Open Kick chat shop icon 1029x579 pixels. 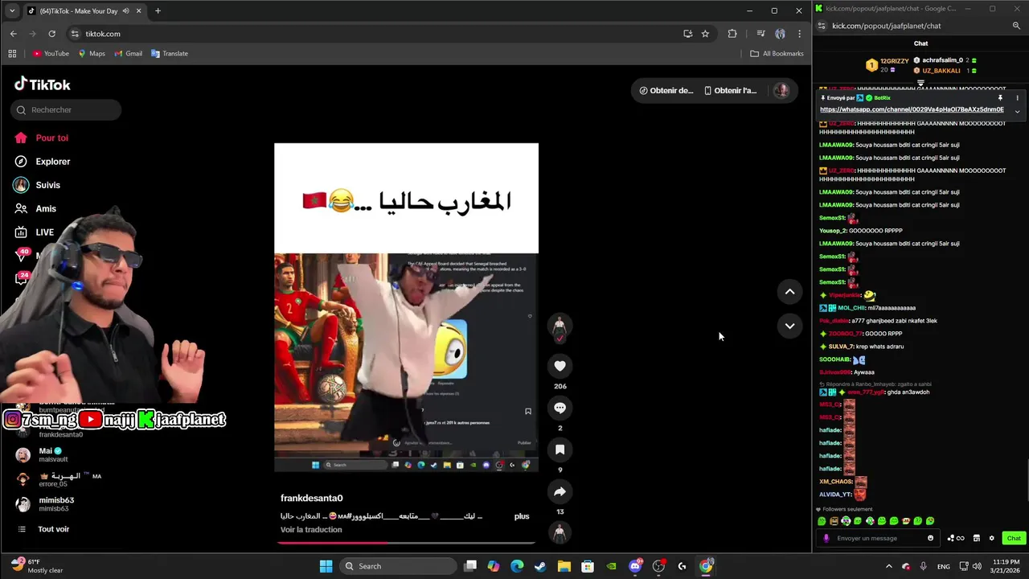click(x=977, y=538)
